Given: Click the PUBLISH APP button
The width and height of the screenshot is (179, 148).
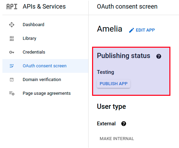Looking at the screenshot, I should click(x=113, y=84).
